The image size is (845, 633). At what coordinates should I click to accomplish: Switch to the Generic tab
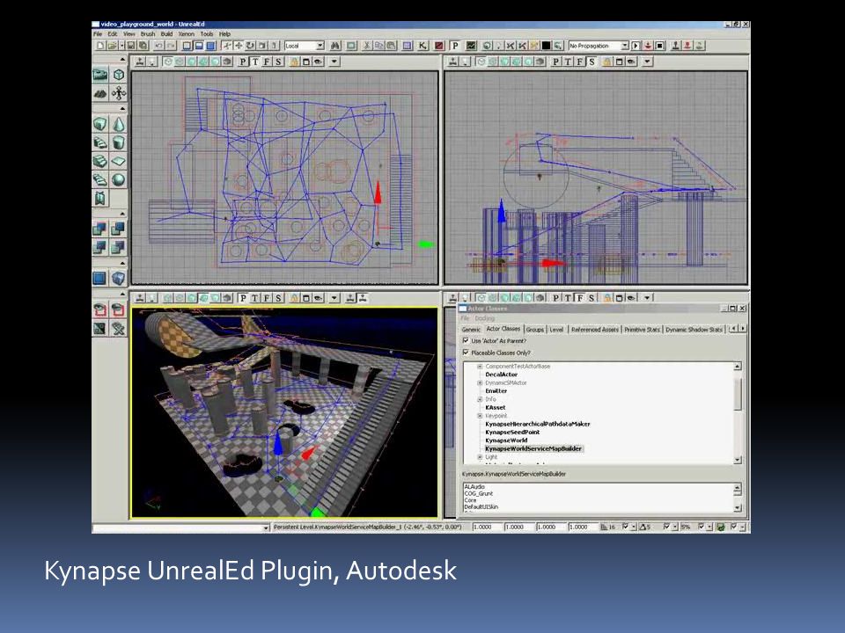tap(471, 330)
